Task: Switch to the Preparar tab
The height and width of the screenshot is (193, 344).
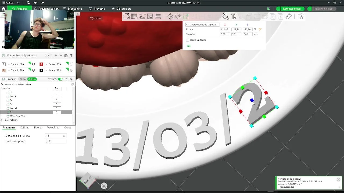Action: pos(20,9)
